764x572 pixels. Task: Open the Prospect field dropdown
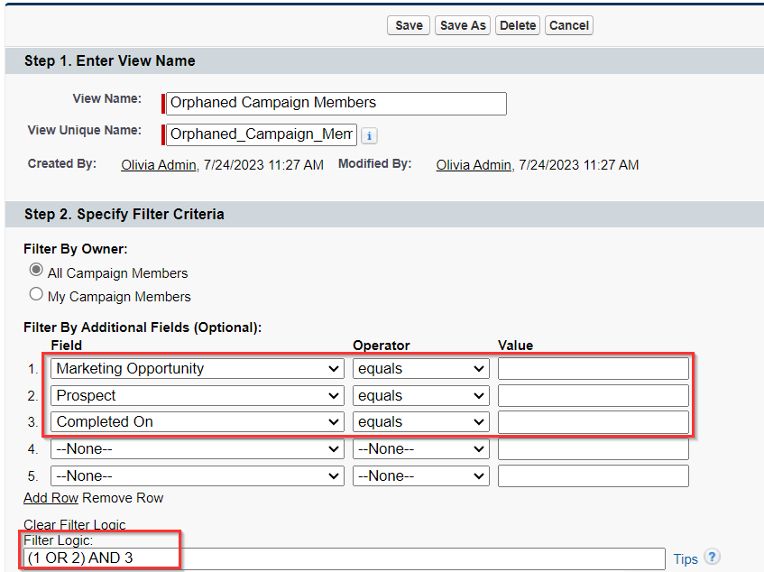pos(198,396)
